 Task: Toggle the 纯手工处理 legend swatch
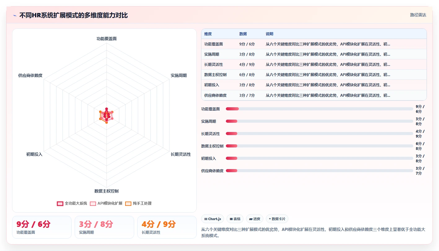tap(128, 203)
